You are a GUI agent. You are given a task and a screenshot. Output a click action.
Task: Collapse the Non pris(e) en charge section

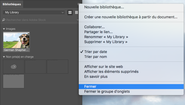(4, 57)
